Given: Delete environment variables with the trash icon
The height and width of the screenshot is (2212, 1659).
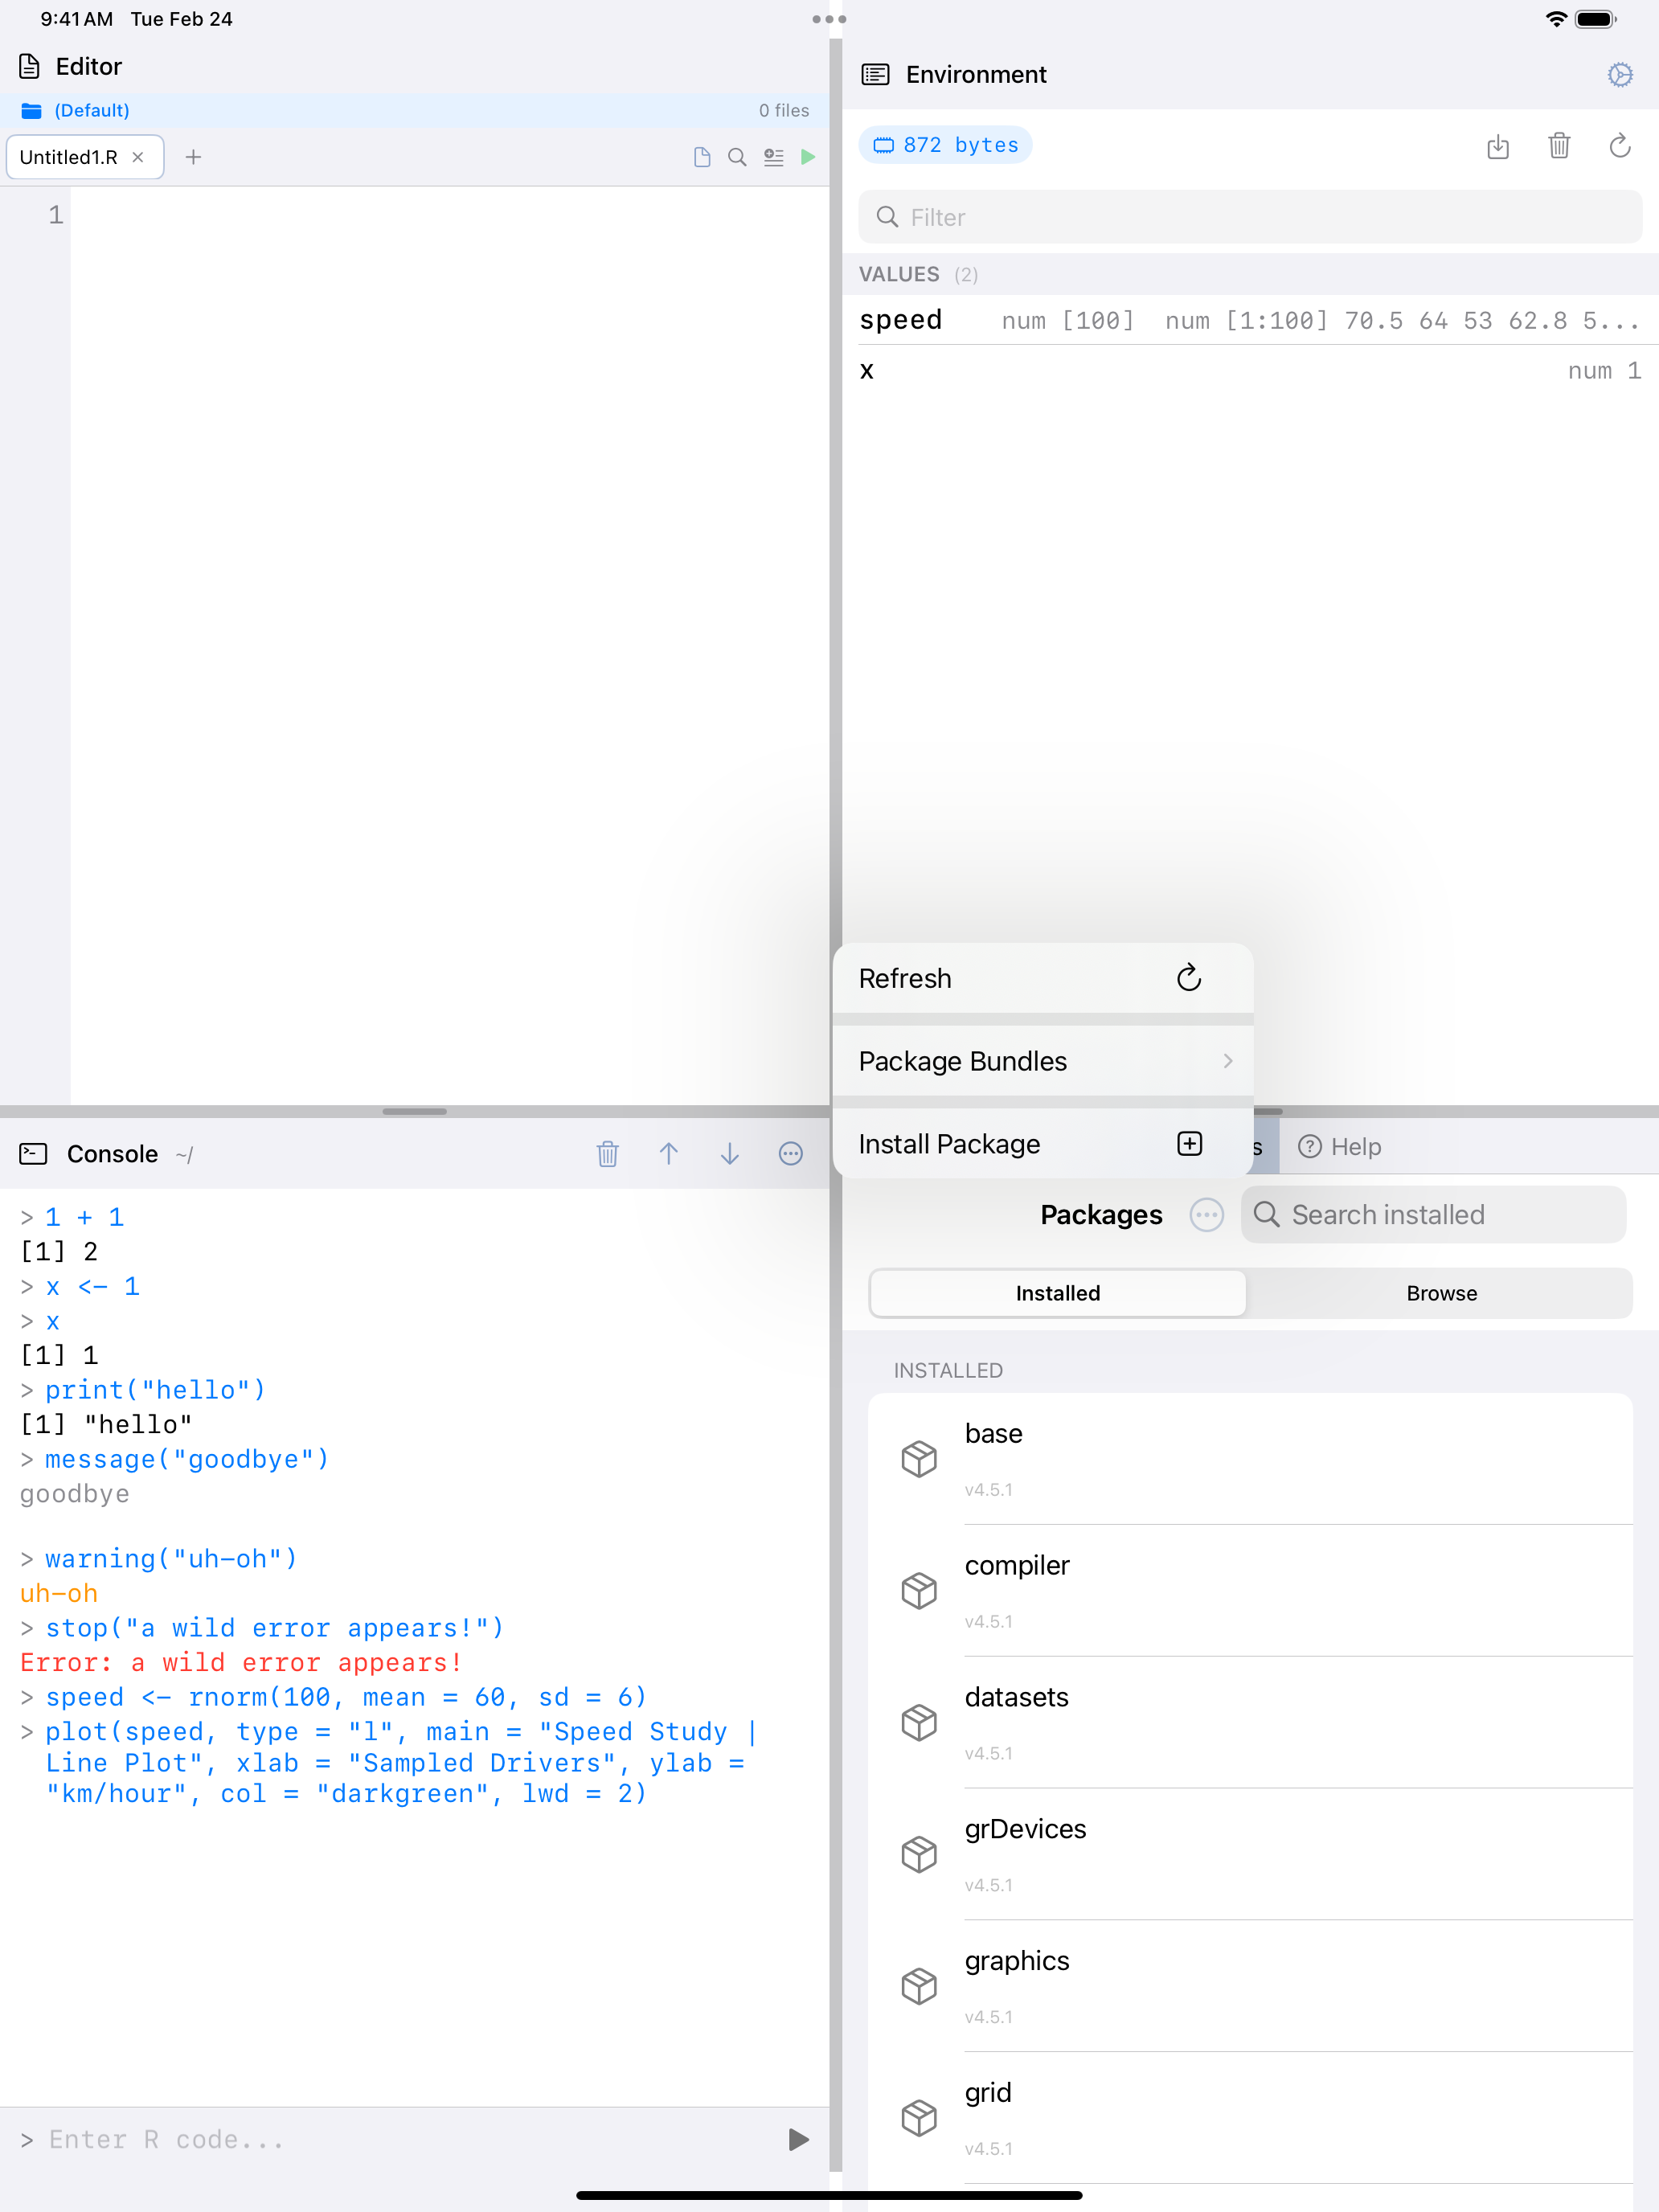Looking at the screenshot, I should coord(1559,146).
